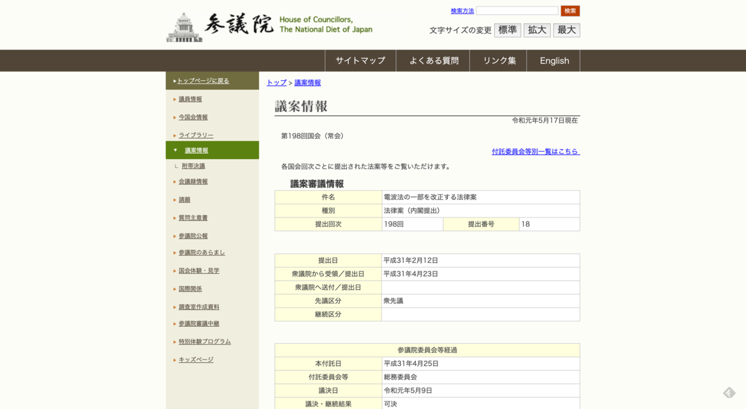
Task: Open 附帯決議 sub-item in the sidebar
Action: pyautogui.click(x=193, y=166)
